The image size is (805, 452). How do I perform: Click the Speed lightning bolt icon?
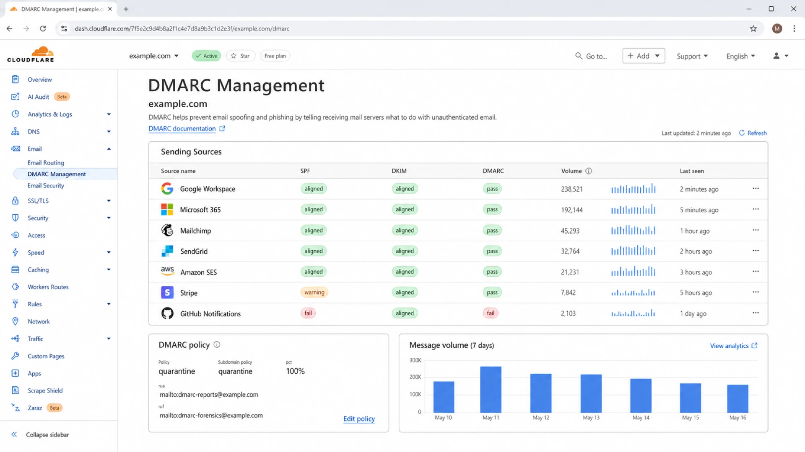pos(16,252)
